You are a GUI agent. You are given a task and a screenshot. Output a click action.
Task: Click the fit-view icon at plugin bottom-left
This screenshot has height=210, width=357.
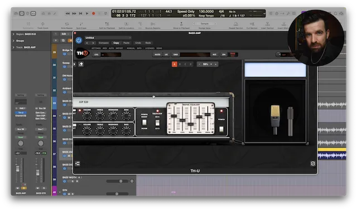[x=78, y=163]
